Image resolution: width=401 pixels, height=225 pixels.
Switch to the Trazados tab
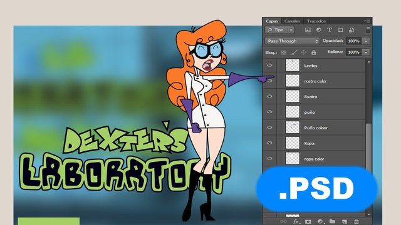[x=316, y=21]
